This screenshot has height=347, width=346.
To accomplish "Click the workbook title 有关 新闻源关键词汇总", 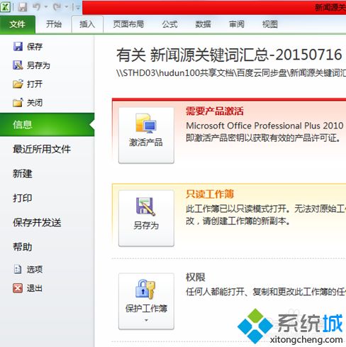I will pyautogui.click(x=229, y=55).
